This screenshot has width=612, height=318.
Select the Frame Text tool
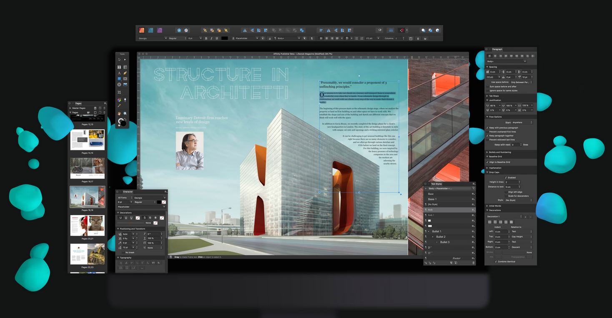click(x=119, y=67)
